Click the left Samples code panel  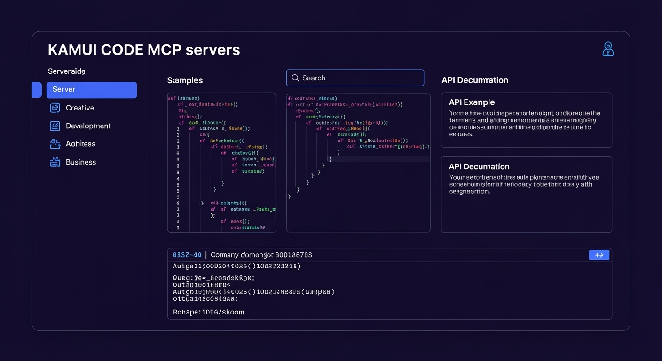[221, 162]
